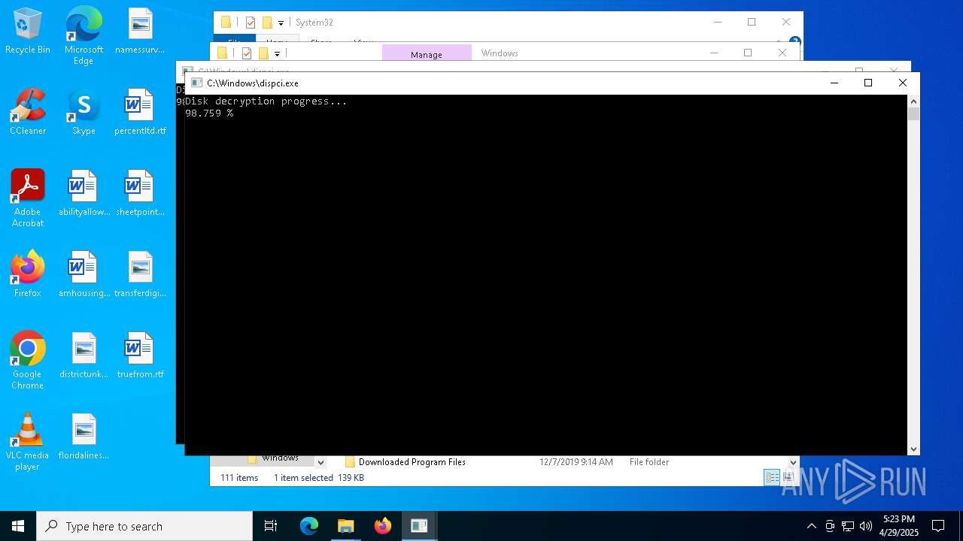Viewport: 963px width, 541px height.
Task: Launch Google Chrome from the desktop
Action: click(x=28, y=361)
